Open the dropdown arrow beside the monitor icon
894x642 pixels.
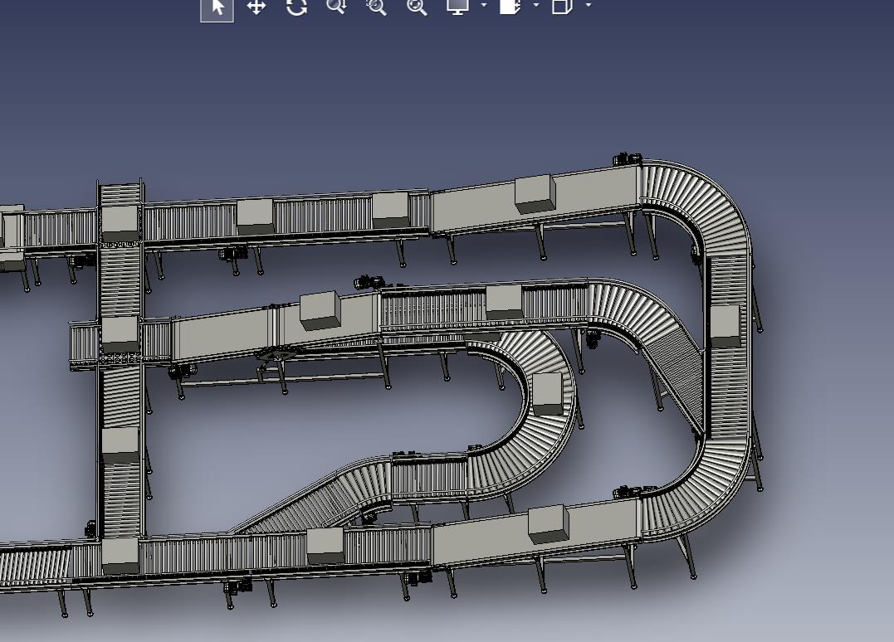pyautogui.click(x=484, y=5)
